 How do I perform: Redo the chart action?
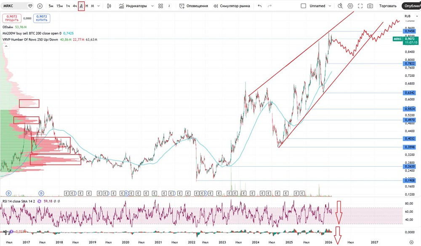click(269, 6)
